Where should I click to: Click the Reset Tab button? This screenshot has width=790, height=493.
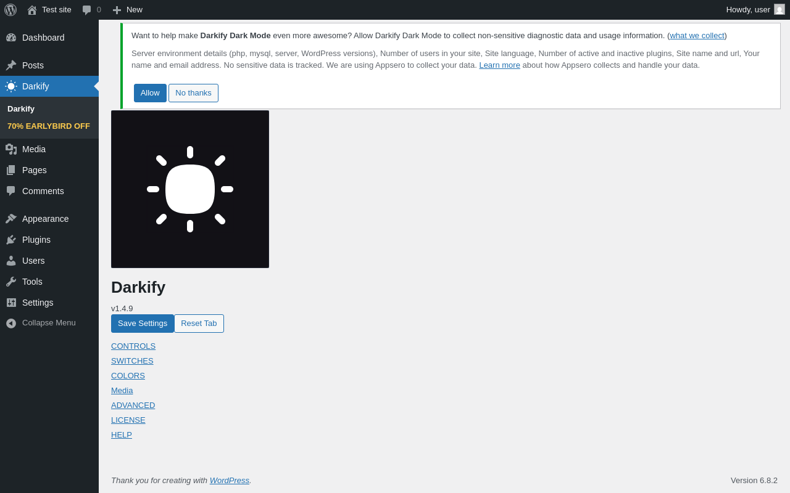199,324
